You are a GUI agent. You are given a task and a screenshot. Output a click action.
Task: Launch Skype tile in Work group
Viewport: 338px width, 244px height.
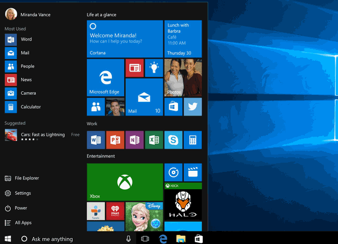[x=173, y=140]
